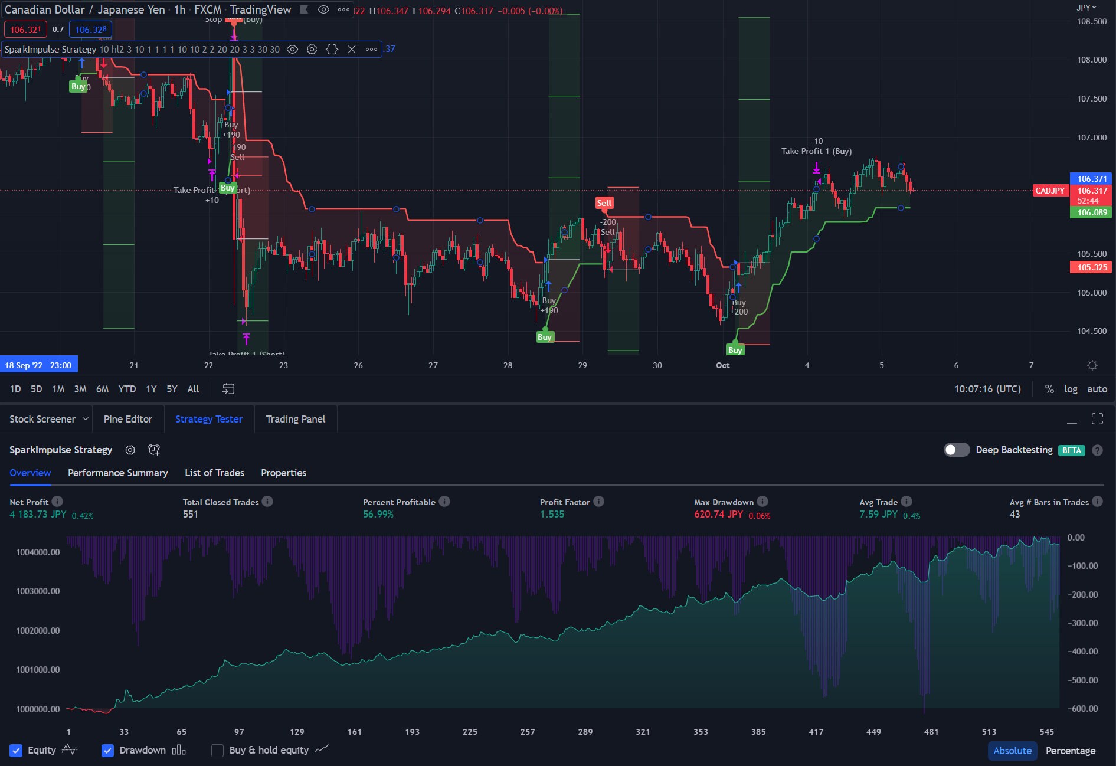The height and width of the screenshot is (766, 1116).
Task: Enable the Deep Backtesting switch
Action: click(x=957, y=450)
